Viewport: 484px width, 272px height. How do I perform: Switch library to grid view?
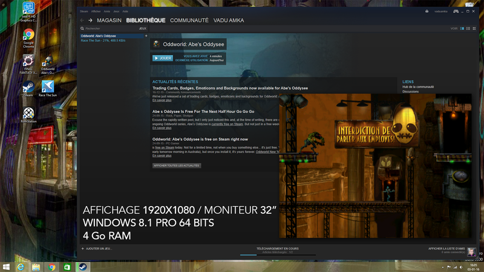point(474,28)
